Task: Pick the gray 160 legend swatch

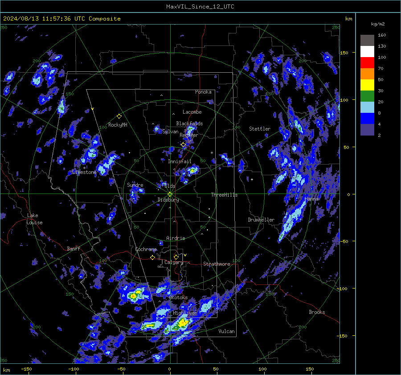Action: point(367,41)
